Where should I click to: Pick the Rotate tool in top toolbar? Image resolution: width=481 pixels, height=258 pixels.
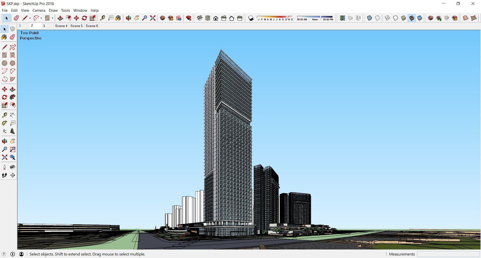coord(84,18)
